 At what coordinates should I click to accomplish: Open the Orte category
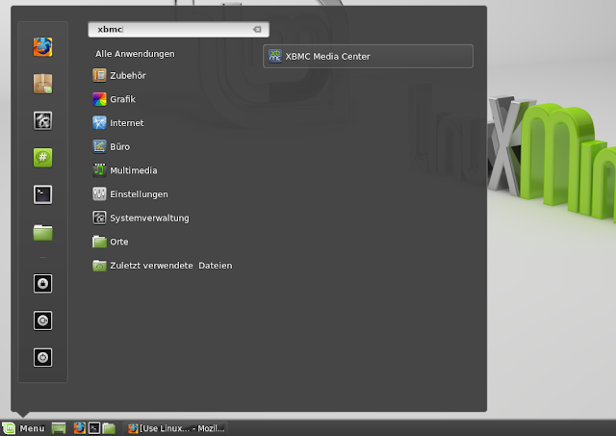[x=111, y=242]
